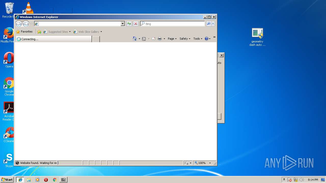Click the Refresh page button

pos(129,24)
